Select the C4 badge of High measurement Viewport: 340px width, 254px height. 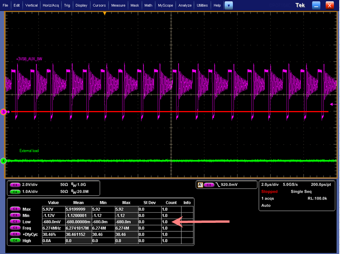coord(16,241)
